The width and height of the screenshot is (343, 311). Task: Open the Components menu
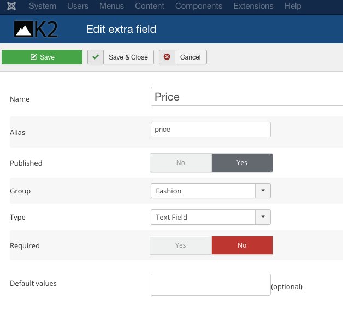(199, 7)
